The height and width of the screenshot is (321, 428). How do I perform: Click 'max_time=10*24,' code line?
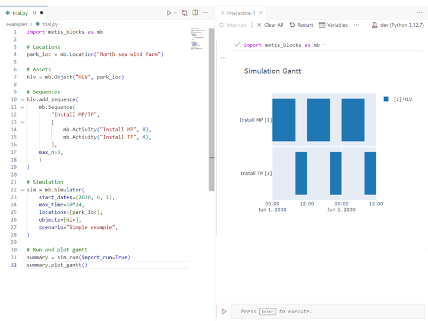(61, 204)
